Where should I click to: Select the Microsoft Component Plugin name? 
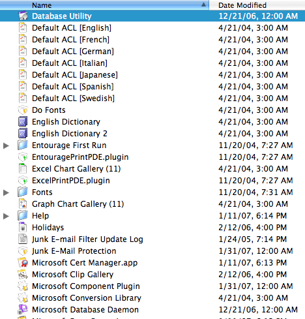(x=86, y=286)
